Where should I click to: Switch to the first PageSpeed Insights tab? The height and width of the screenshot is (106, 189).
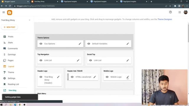(x=74, y=1)
